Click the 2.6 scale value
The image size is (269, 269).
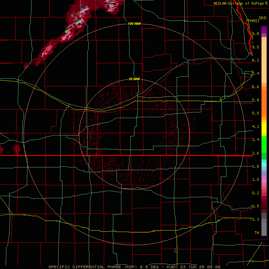[256, 153]
